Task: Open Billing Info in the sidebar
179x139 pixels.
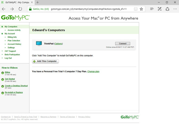Action: click(x=12, y=37)
